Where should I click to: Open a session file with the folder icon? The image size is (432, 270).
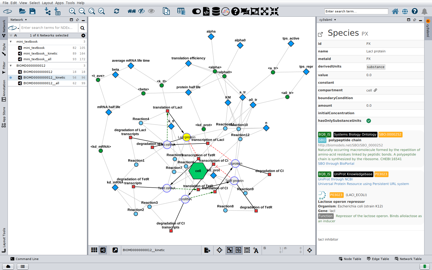[x=22, y=11]
